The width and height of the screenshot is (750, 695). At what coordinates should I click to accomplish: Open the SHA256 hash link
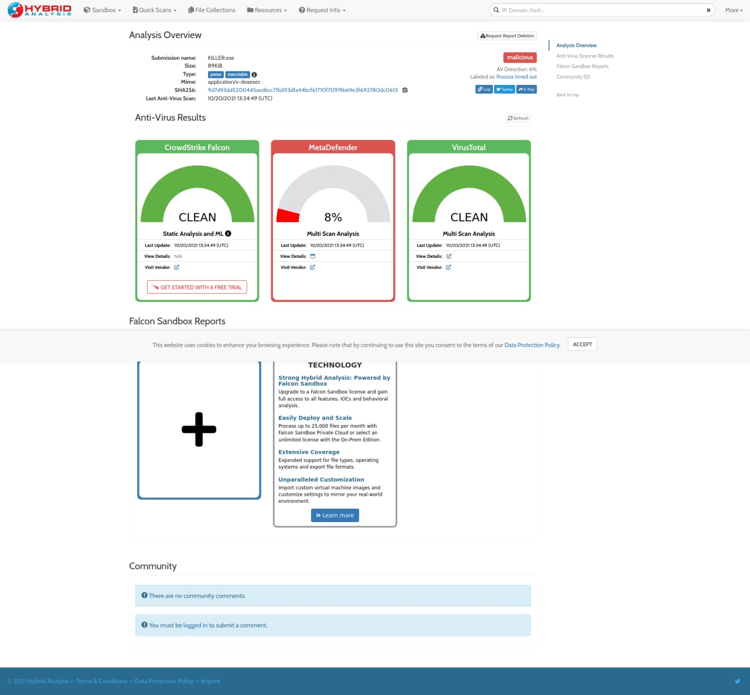[x=302, y=90]
